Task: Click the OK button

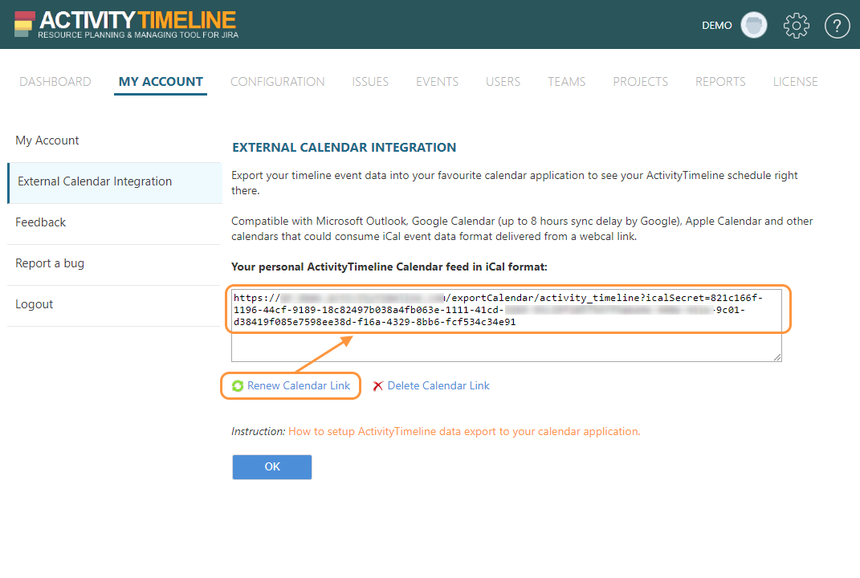Action: tap(272, 466)
